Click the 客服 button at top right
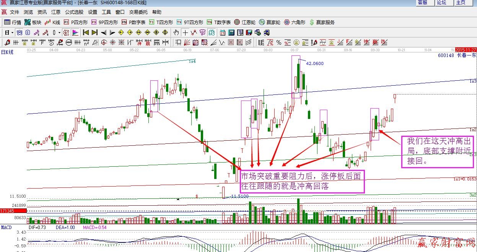This screenshot has width=477, height=252. (423, 3)
